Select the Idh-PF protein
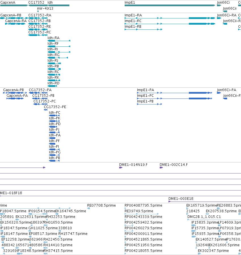Image resolution: width=241 pixels, height=255 pixels. tap(52, 144)
